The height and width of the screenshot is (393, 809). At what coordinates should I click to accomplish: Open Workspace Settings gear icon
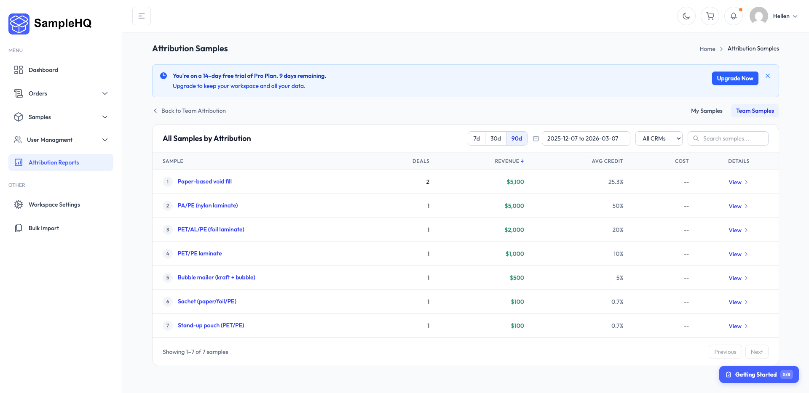(19, 204)
